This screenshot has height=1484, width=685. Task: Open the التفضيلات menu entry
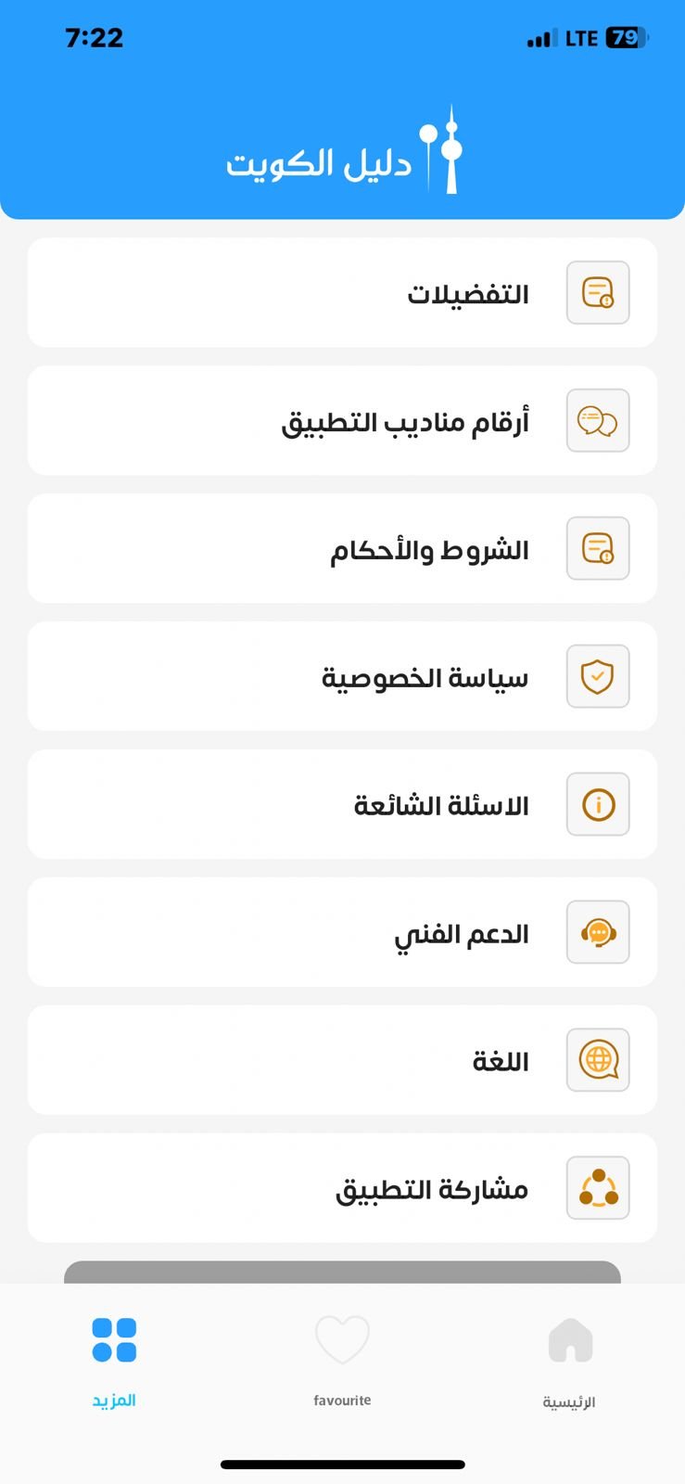468,294
